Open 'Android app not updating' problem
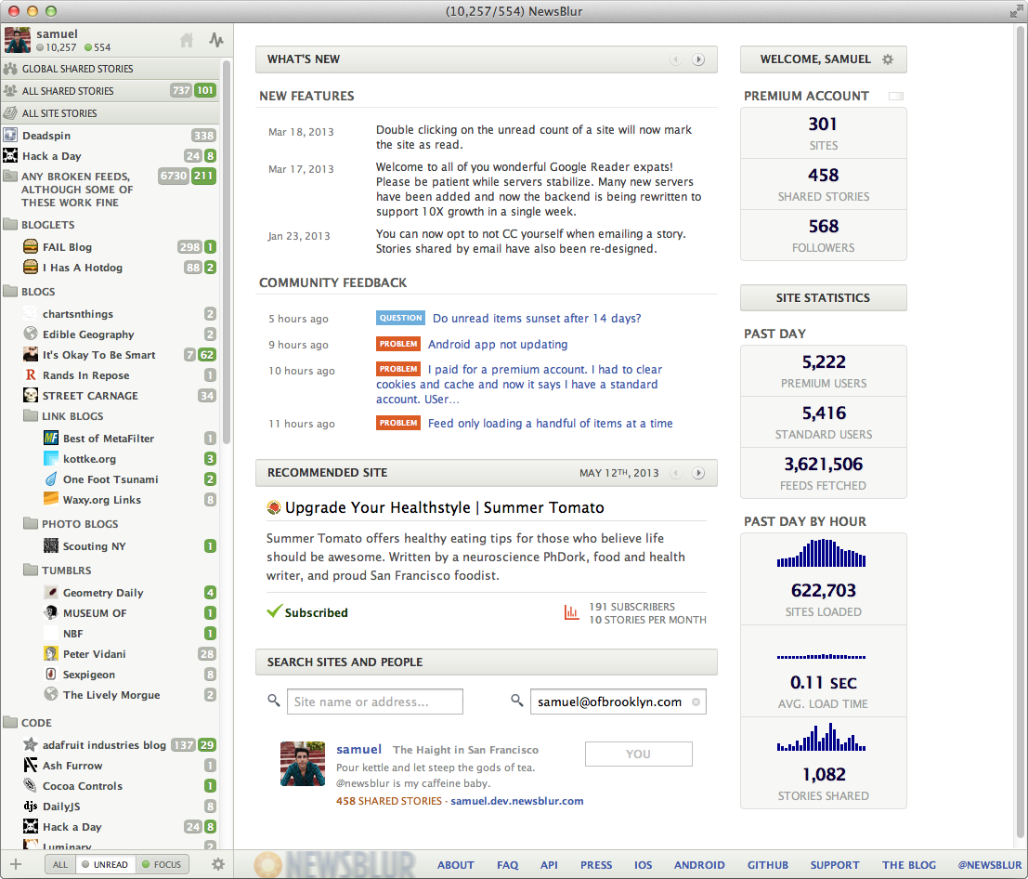 coord(498,345)
